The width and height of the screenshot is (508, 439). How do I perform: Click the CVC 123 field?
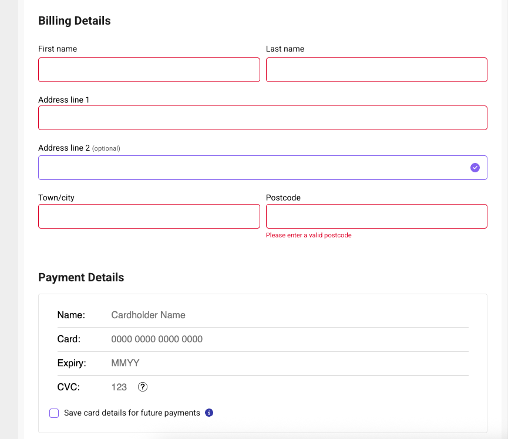tap(119, 387)
